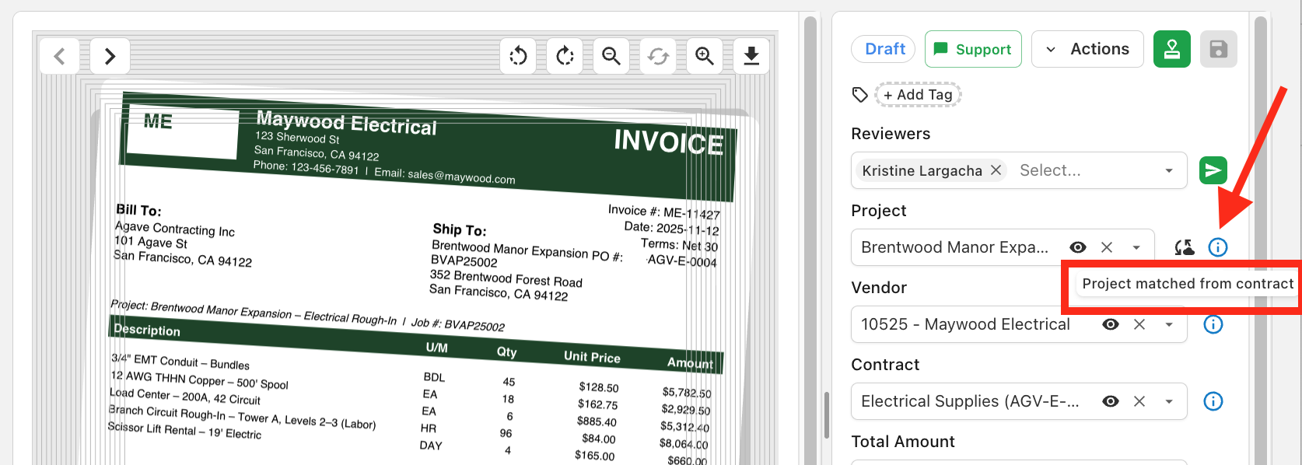Click the Add Tag chip

(x=918, y=95)
